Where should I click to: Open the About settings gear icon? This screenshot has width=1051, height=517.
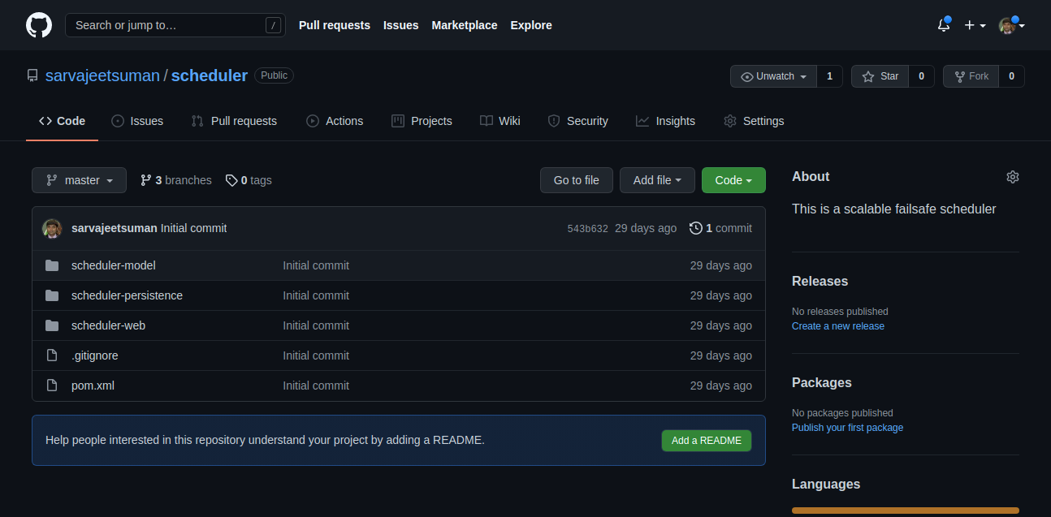(x=1012, y=177)
